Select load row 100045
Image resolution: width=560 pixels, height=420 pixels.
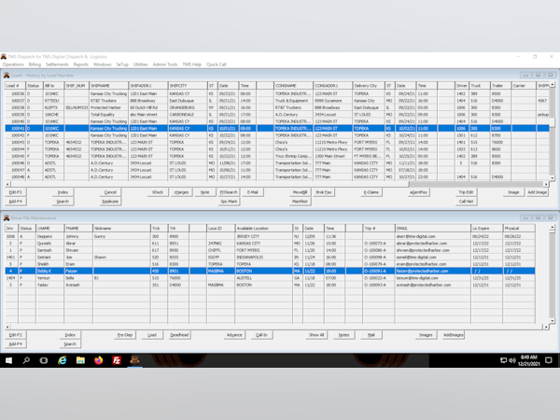pos(277,156)
